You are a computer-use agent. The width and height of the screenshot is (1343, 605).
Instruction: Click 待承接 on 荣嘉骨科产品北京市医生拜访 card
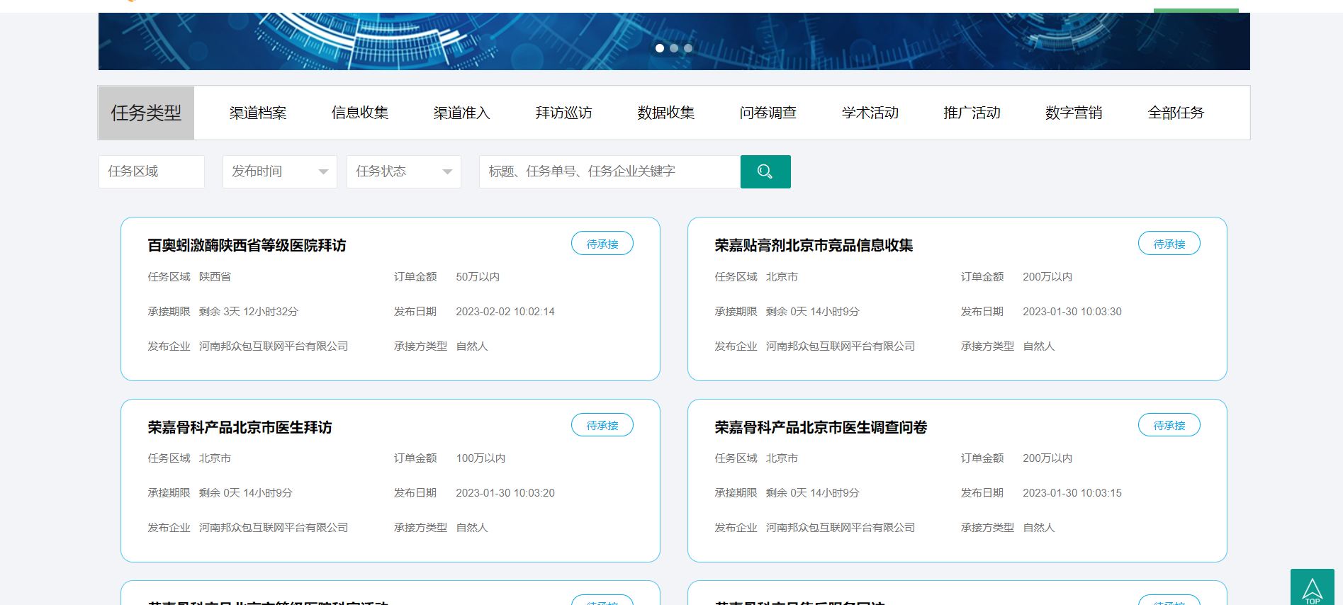602,425
